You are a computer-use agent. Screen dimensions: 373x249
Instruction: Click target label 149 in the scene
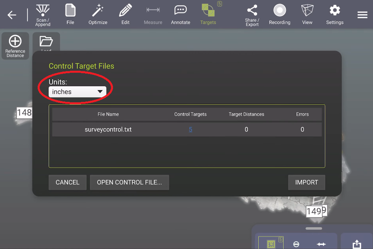click(314, 211)
